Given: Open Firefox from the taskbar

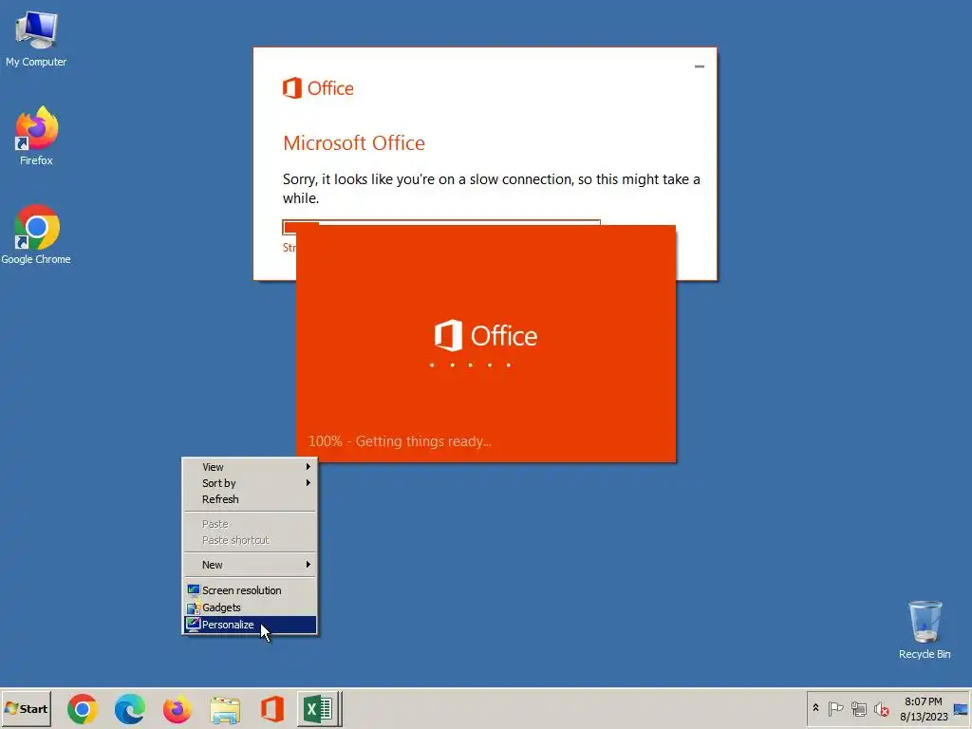Looking at the screenshot, I should (178, 709).
